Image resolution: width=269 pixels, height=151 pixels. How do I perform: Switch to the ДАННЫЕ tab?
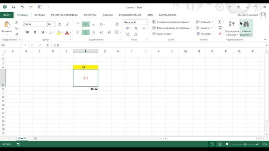(108, 15)
